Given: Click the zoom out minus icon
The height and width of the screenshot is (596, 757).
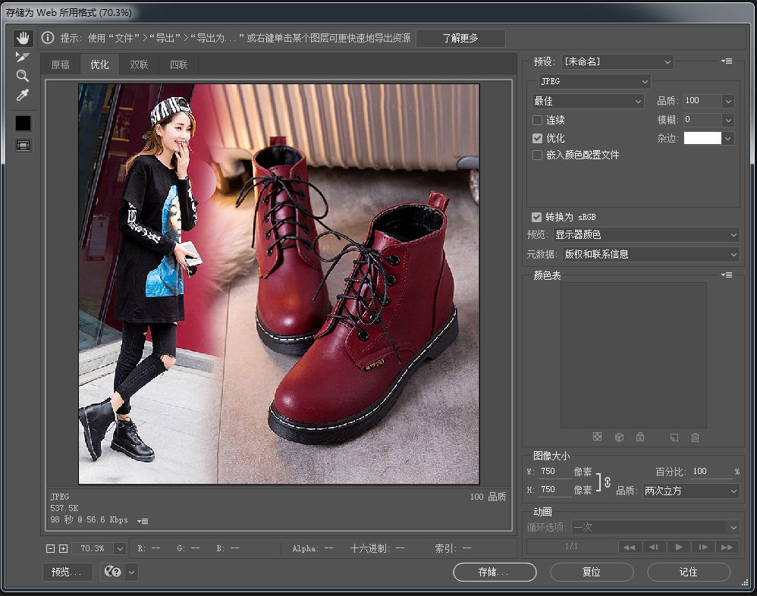Looking at the screenshot, I should pos(51,548).
